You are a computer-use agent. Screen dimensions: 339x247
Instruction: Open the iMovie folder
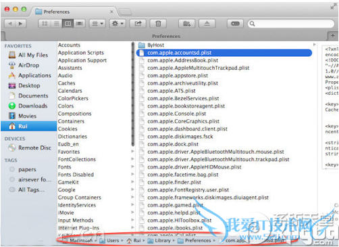pos(66,212)
